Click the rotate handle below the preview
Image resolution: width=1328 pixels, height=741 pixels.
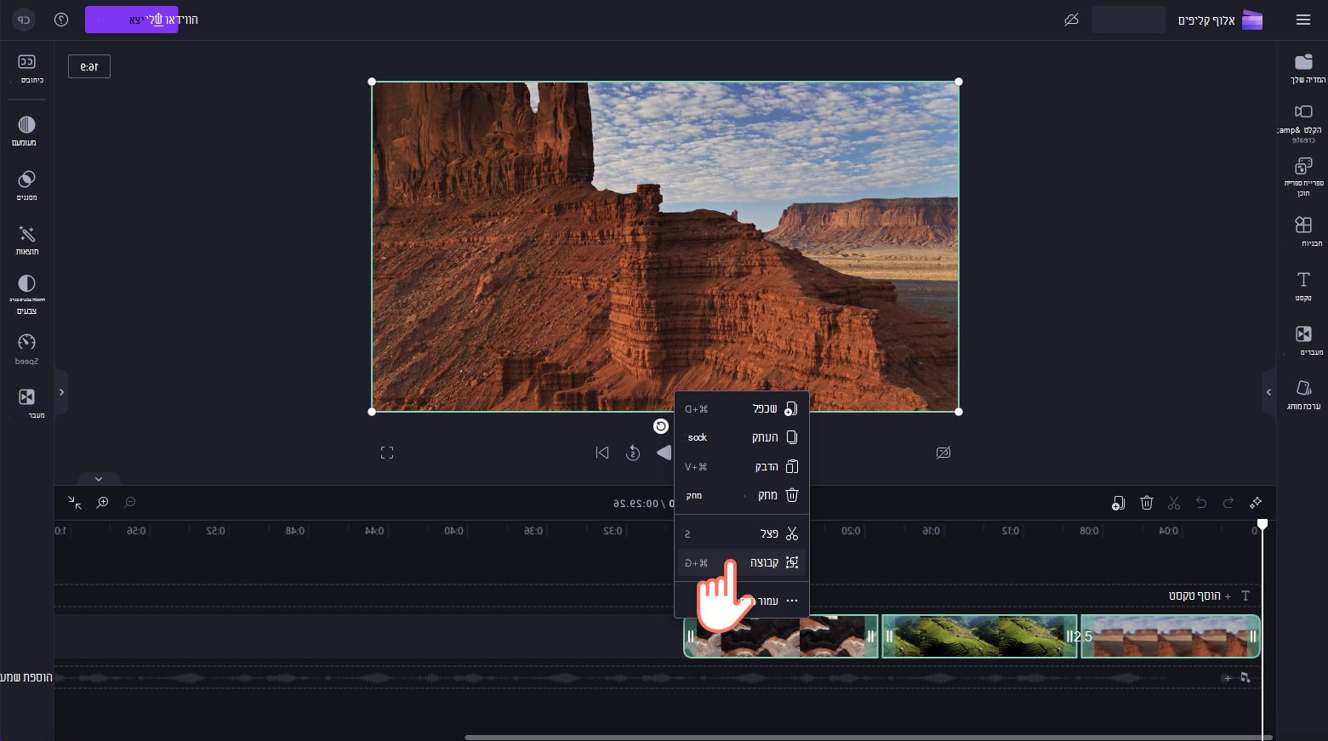(661, 426)
